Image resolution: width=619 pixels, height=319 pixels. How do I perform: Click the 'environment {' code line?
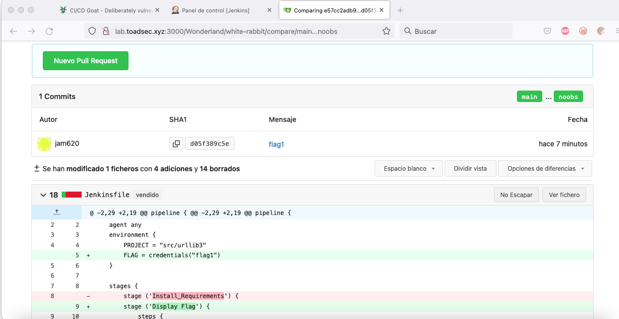point(312,235)
